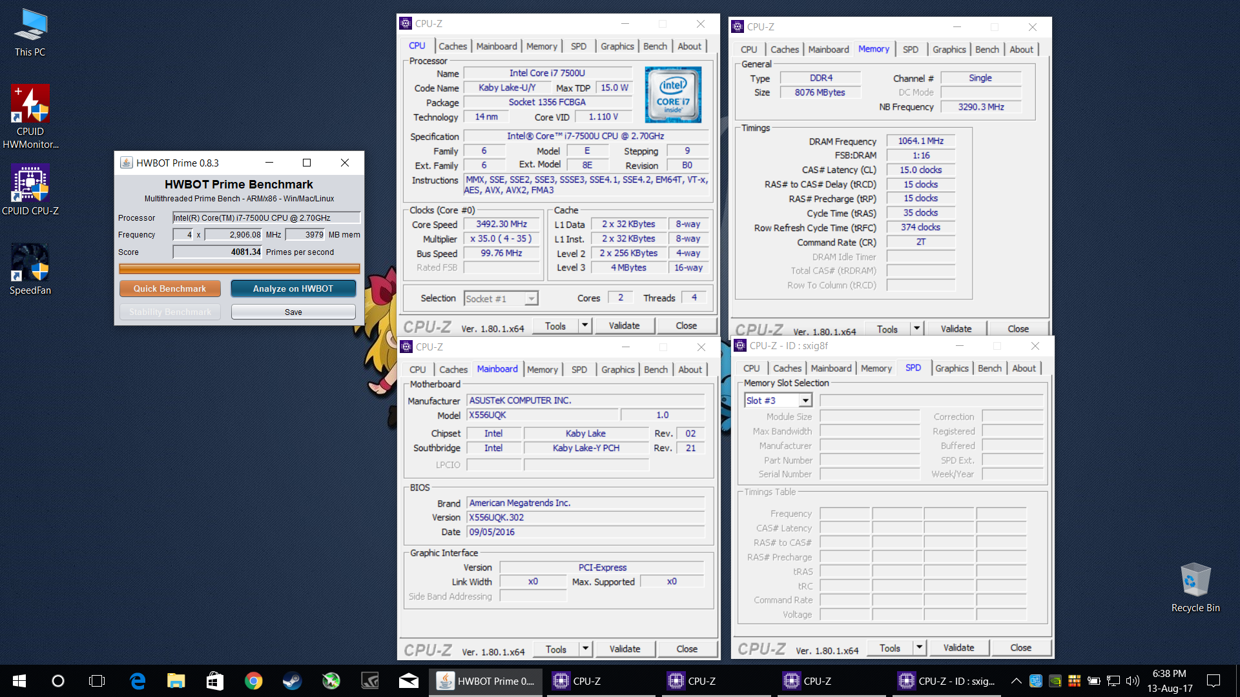Viewport: 1240px width, 697px height.
Task: Expand Tools arrow in Memory tab window
Action: click(x=917, y=328)
